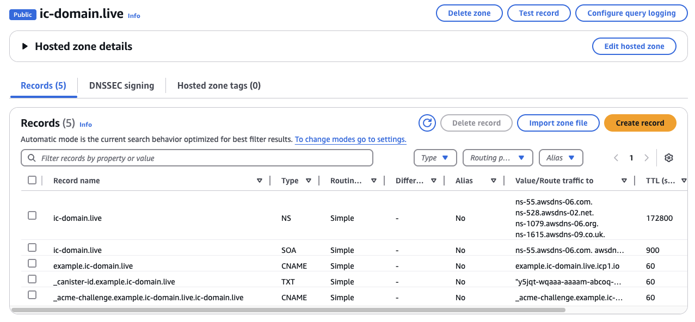Open the Routing policy filter dropdown
The image size is (695, 322).
point(497,158)
